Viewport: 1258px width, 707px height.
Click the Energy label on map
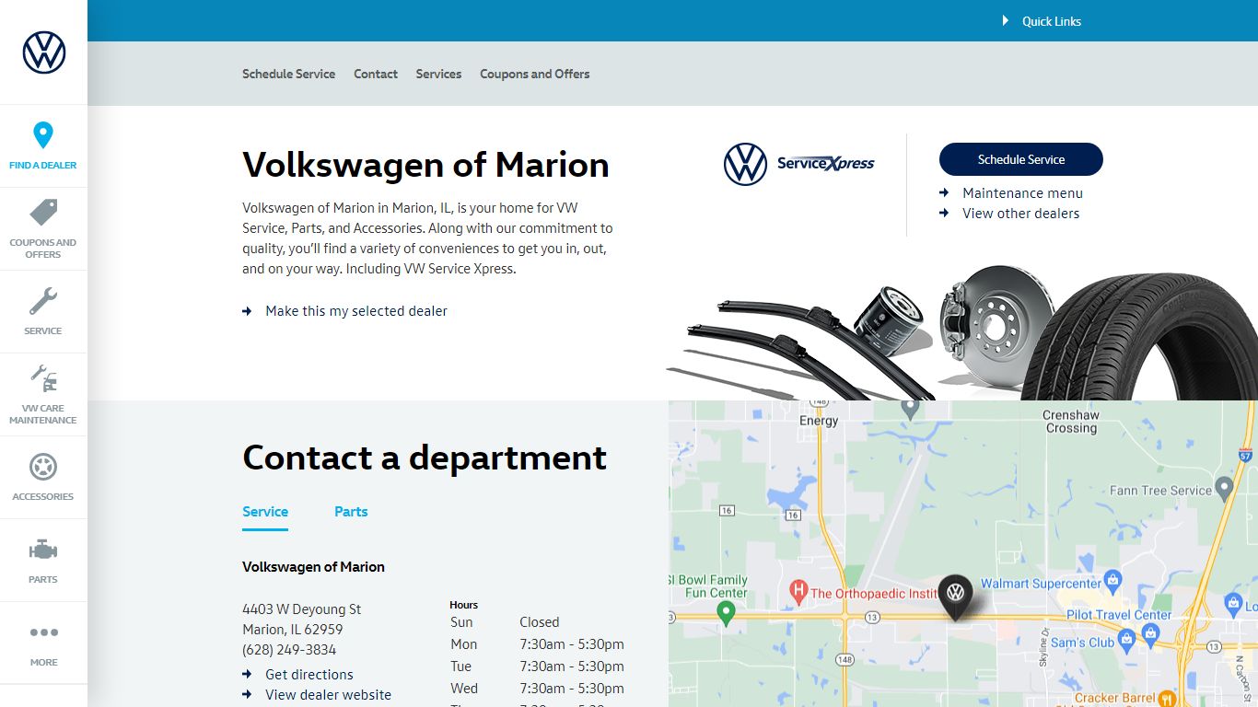tap(819, 421)
